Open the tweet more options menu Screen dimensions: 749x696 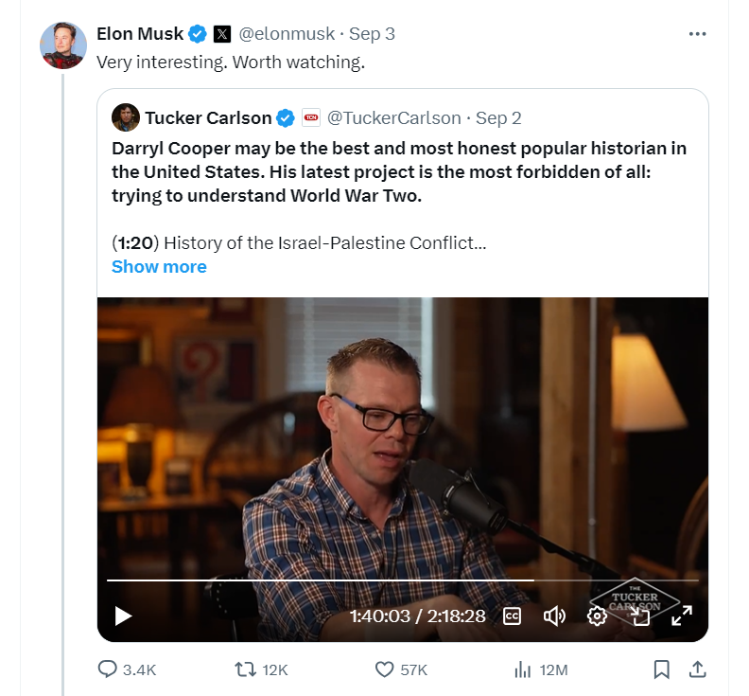(x=697, y=34)
